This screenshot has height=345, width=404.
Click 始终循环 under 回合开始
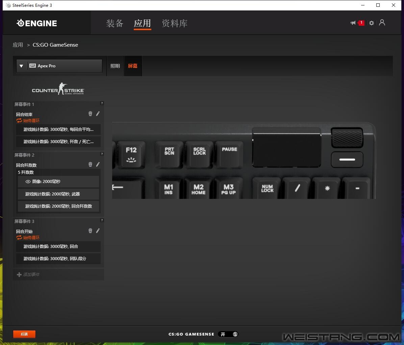click(31, 238)
